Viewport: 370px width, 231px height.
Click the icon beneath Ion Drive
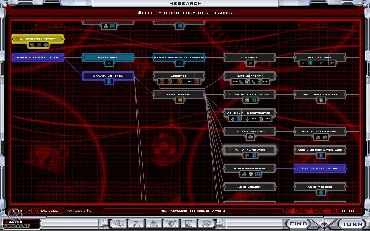250,63
